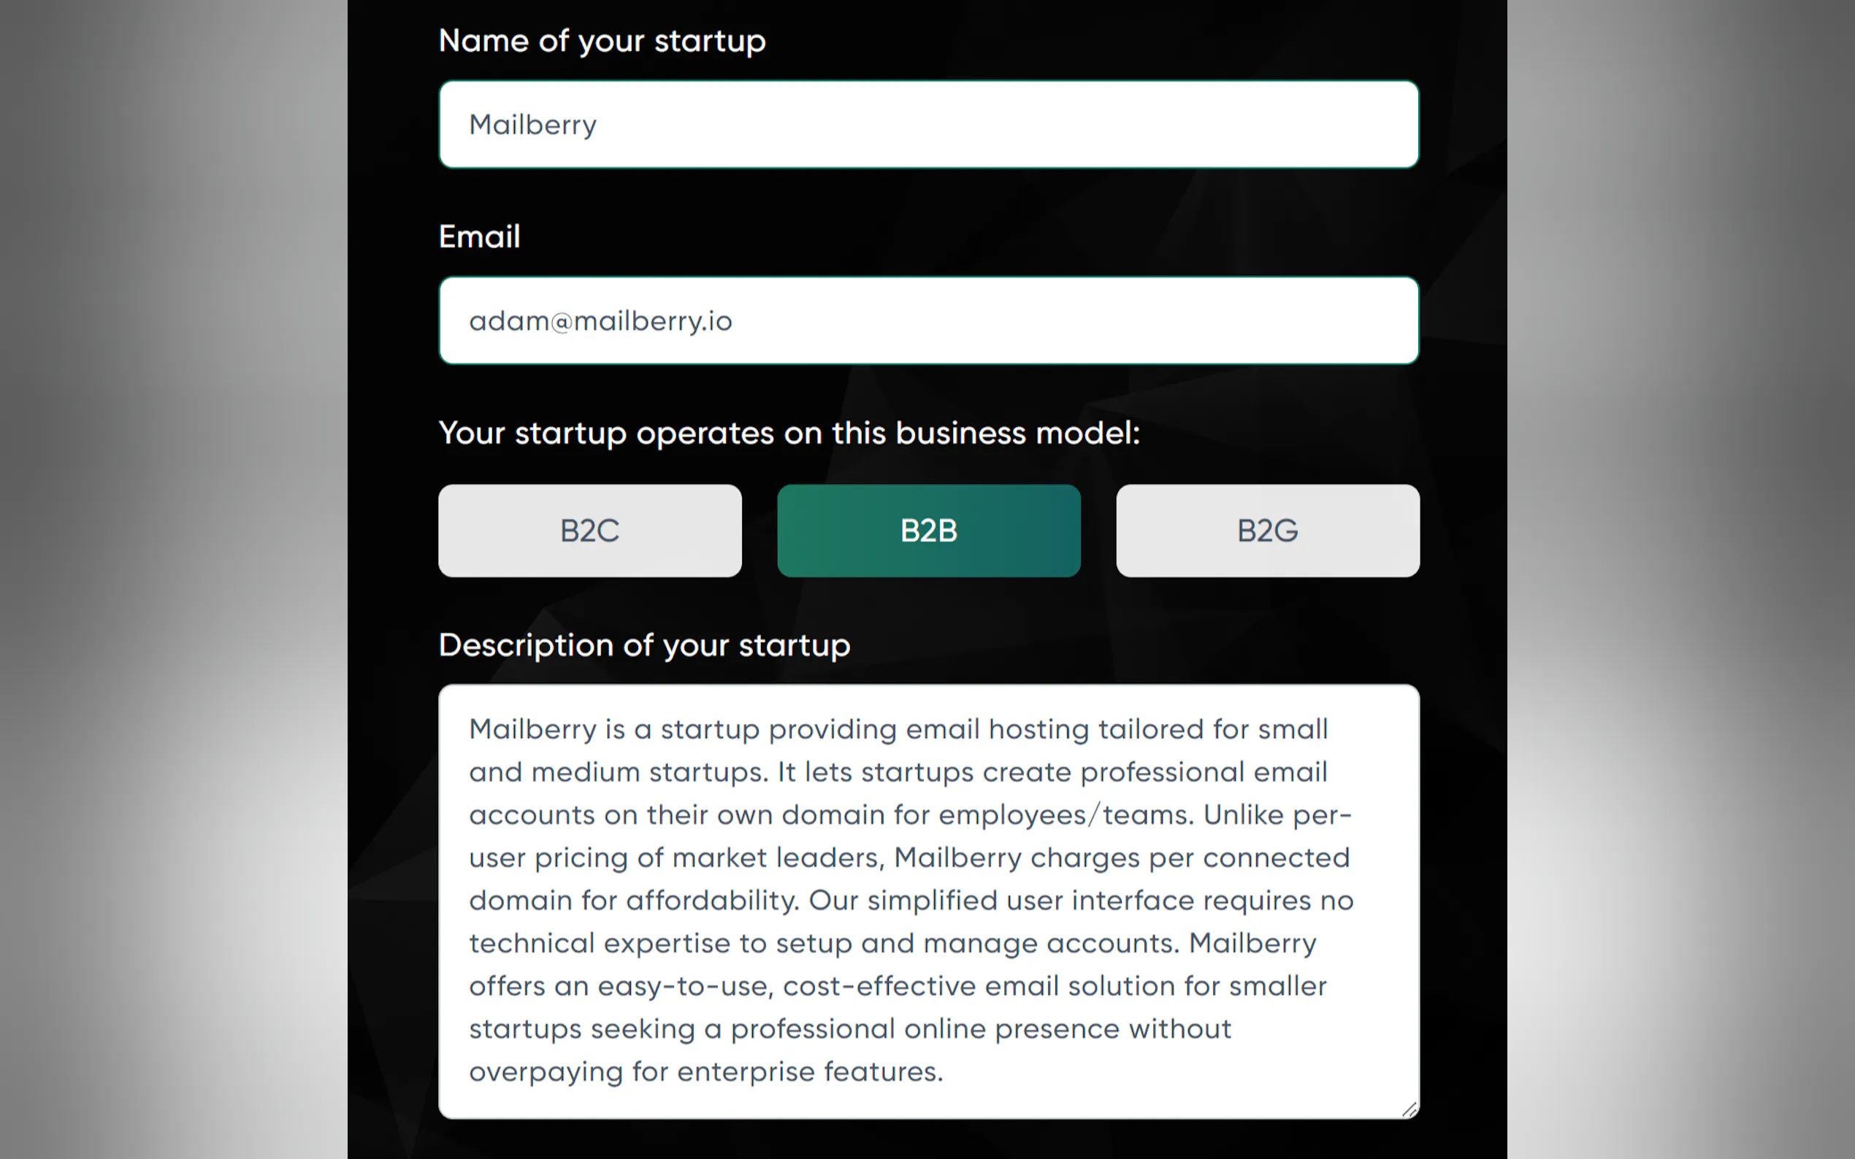Choose the B2G business model option
This screenshot has height=1159, width=1855.
point(1268,531)
